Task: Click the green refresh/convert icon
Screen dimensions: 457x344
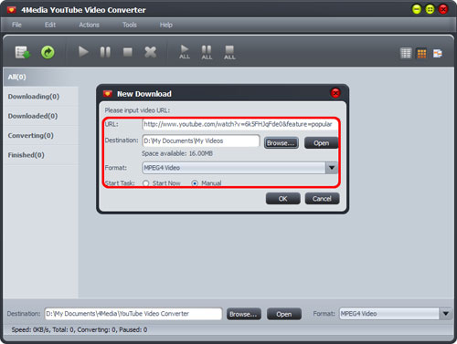Action: click(x=48, y=52)
